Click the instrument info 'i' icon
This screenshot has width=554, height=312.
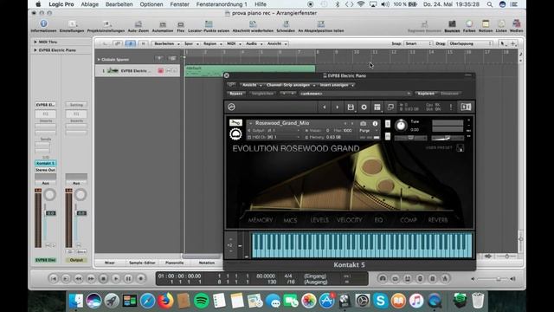(x=375, y=123)
